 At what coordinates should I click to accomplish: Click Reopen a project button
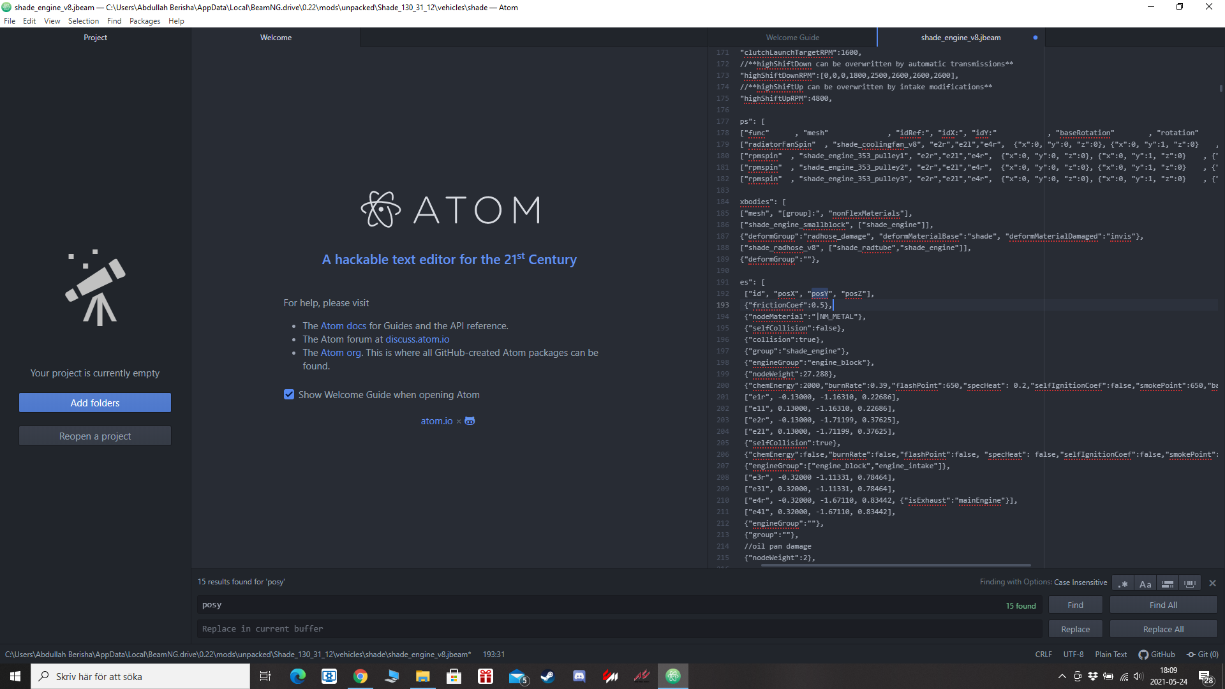(95, 436)
